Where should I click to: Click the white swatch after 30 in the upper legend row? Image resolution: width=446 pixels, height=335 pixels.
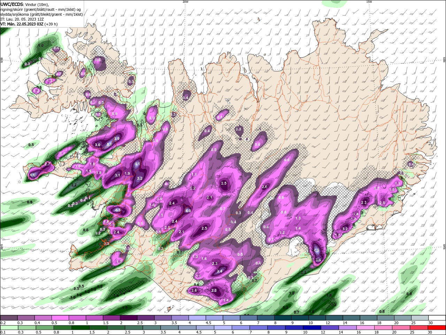[437, 318]
